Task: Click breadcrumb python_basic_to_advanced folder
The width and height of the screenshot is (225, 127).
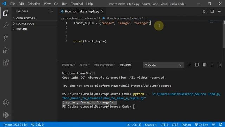Action: pyautogui.click(x=79, y=18)
